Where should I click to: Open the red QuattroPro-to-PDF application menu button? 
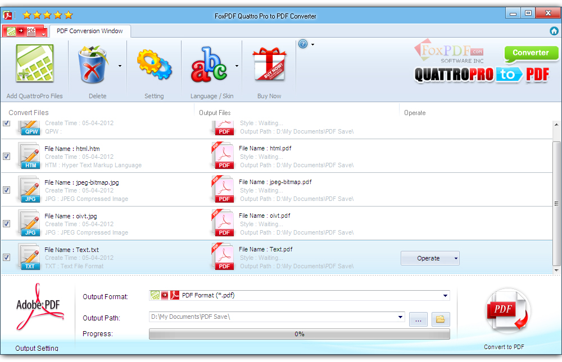[x=25, y=31]
